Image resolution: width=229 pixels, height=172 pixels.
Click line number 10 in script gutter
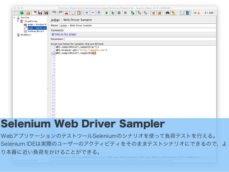pyautogui.click(x=53, y=75)
